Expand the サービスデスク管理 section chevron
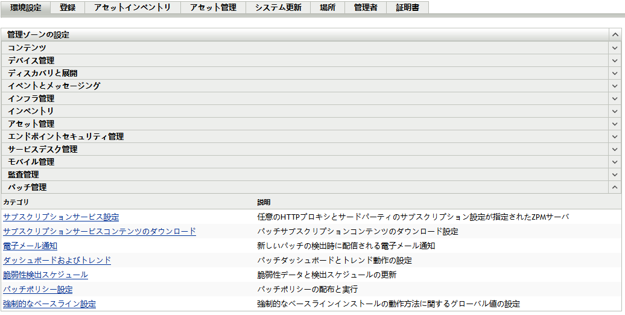Image resolution: width=625 pixels, height=315 pixels. coord(615,149)
